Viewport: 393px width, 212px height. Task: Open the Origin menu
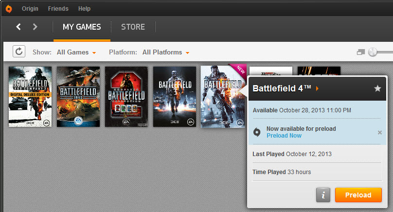(30, 9)
